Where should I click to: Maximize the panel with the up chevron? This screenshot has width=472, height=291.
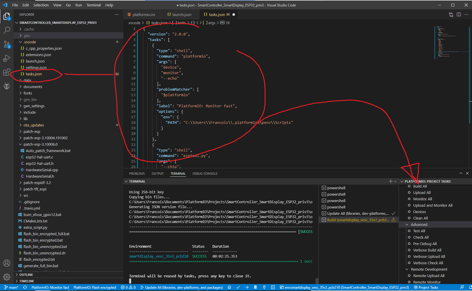461,173
